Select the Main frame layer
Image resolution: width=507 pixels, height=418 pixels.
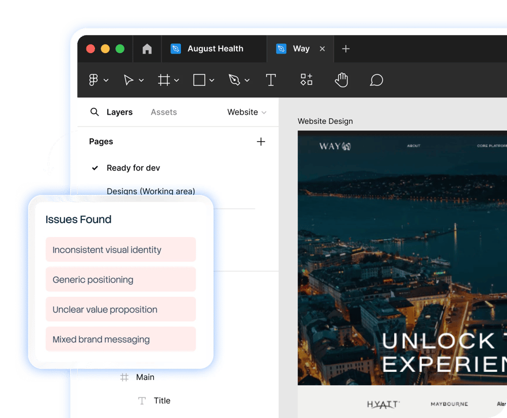pyautogui.click(x=145, y=377)
